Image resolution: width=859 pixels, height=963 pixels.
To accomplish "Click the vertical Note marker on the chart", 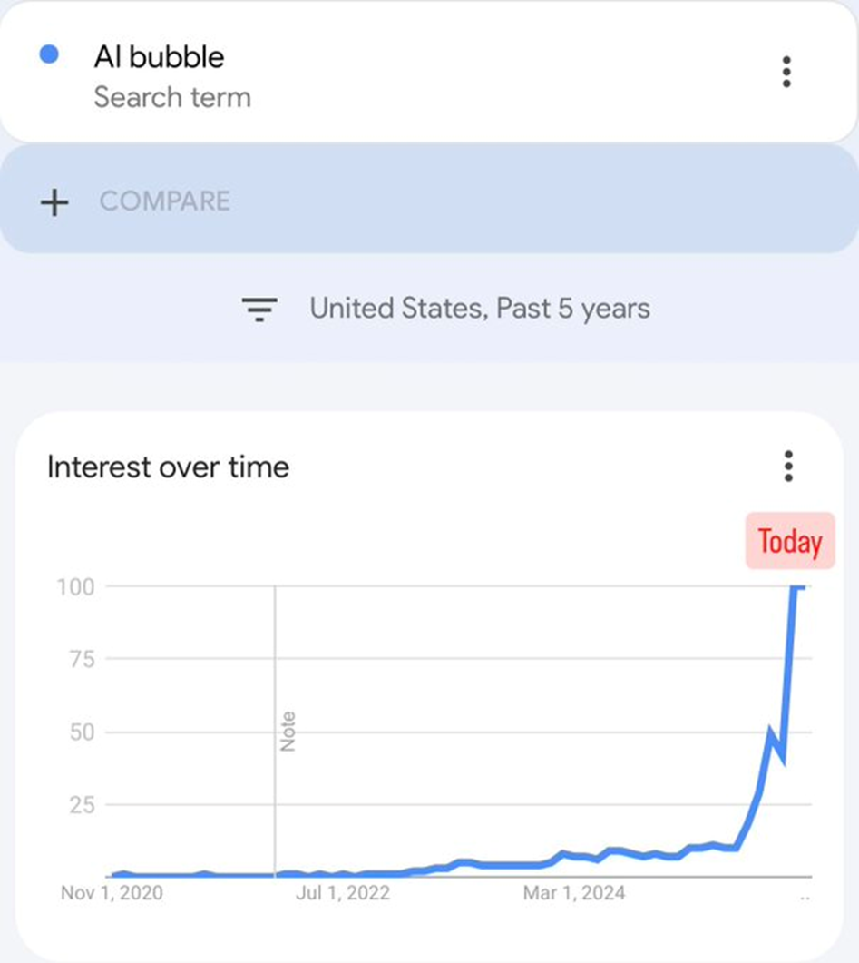I will pyautogui.click(x=288, y=731).
